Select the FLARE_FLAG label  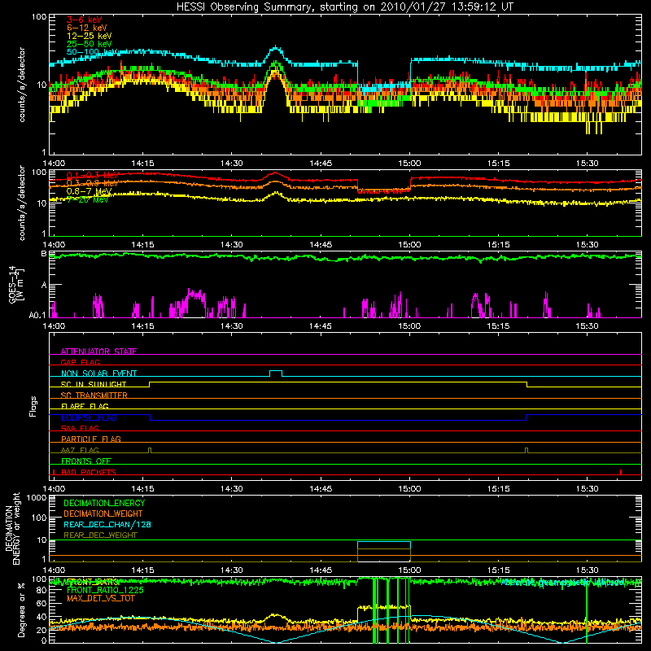pos(85,406)
